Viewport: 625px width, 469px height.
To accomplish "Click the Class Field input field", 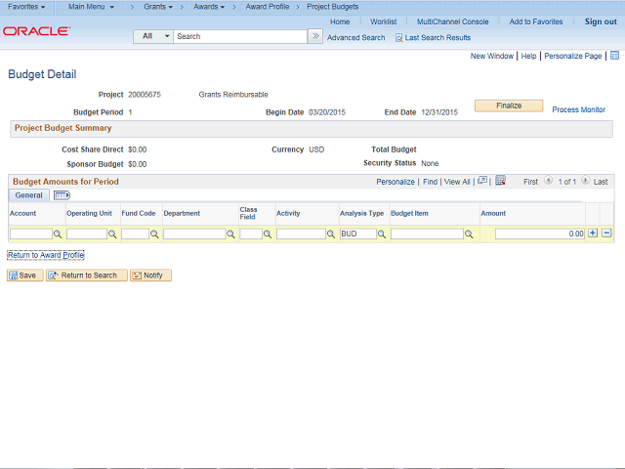I will (251, 234).
